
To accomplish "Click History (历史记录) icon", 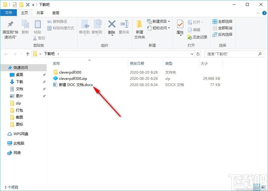I will point(190,37).
